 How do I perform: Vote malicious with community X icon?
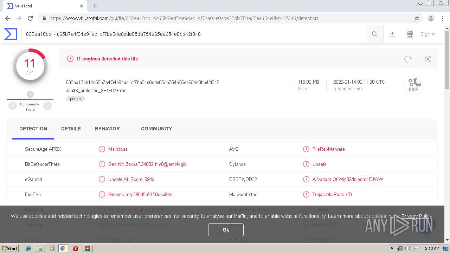click(x=13, y=106)
